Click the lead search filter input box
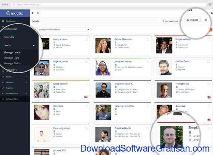The image size is (213, 155). coord(61,30)
